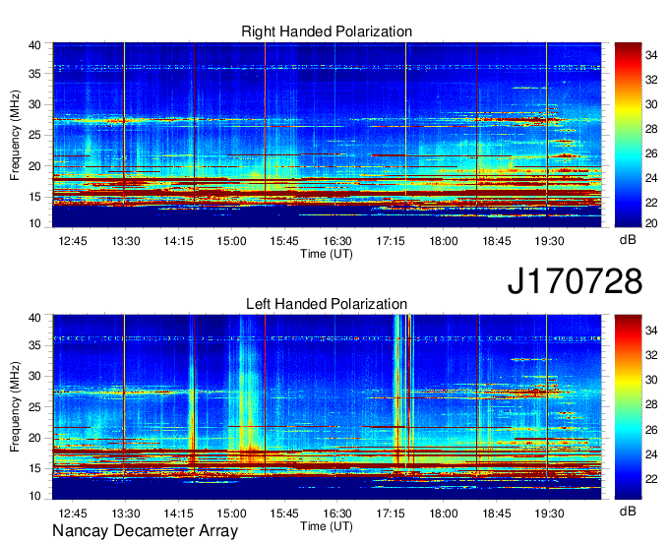Click 20 dB tick on Right Handed colorbar
This screenshot has height=543, width=669.
(651, 223)
